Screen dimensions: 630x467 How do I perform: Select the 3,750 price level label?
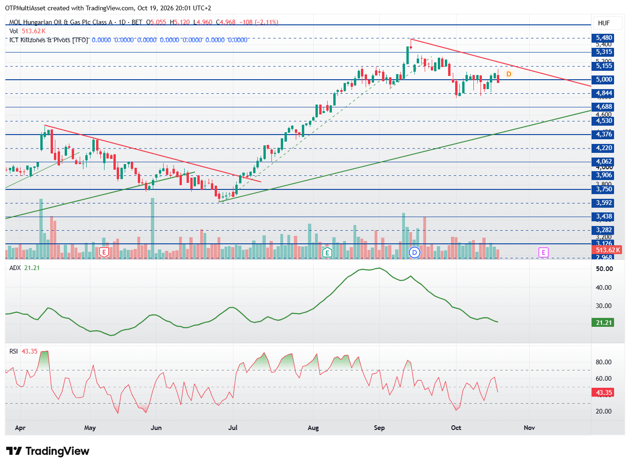tap(604, 189)
